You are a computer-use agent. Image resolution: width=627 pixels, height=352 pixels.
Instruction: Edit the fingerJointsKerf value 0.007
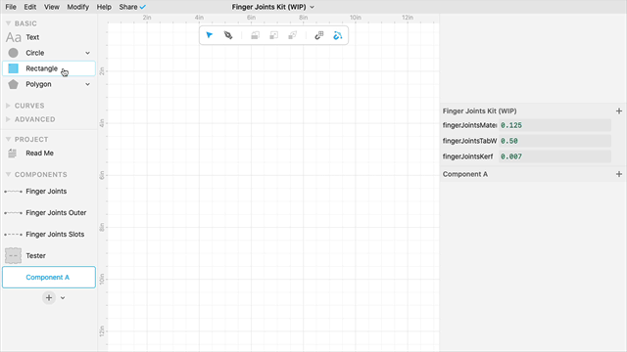tap(555, 156)
